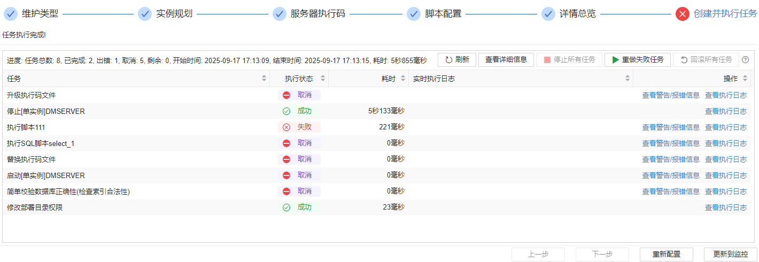Click the success icon in 停止[单实例]DMSERVER row
Image resolution: width=759 pixels, height=262 pixels.
[x=286, y=111]
